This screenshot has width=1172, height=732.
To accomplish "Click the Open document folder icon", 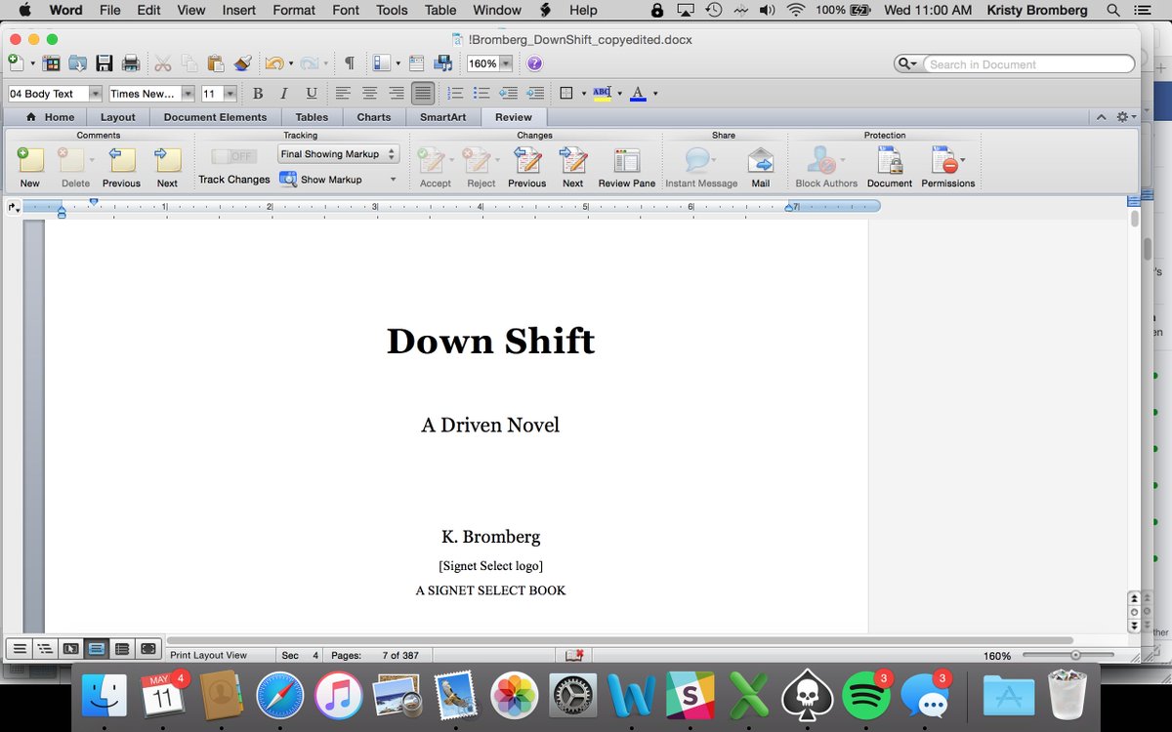I will click(78, 63).
